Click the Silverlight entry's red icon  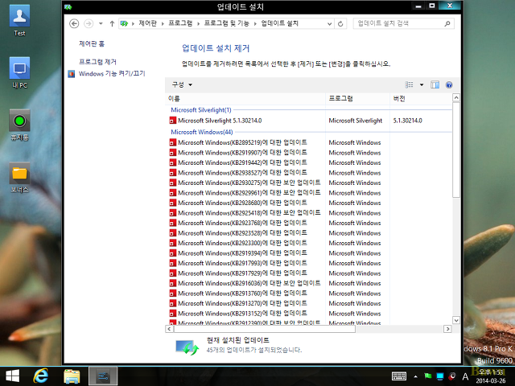click(173, 121)
